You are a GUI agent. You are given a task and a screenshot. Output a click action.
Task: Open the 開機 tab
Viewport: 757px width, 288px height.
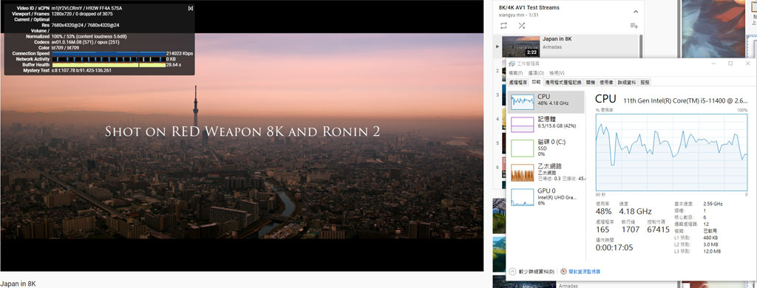[591, 83]
